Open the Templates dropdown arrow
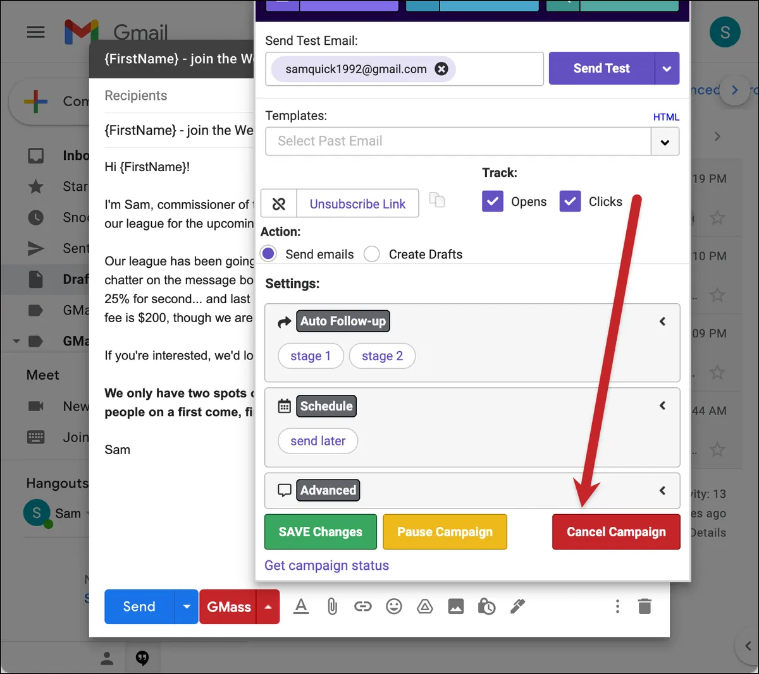The width and height of the screenshot is (759, 674). coord(665,142)
